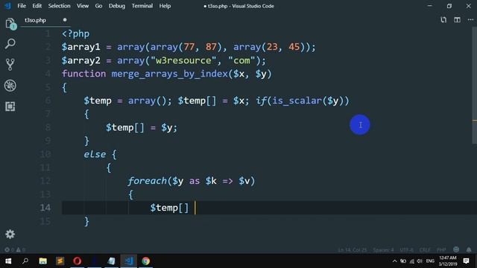The width and height of the screenshot is (477, 268).
Task: Open the Source Control view
Action: 10,65
